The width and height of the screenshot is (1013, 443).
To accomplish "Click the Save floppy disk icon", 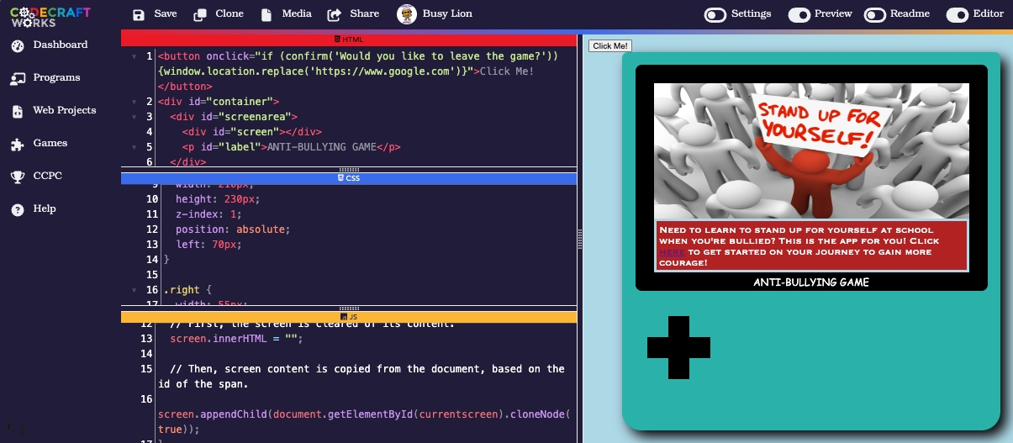I will coord(139,14).
